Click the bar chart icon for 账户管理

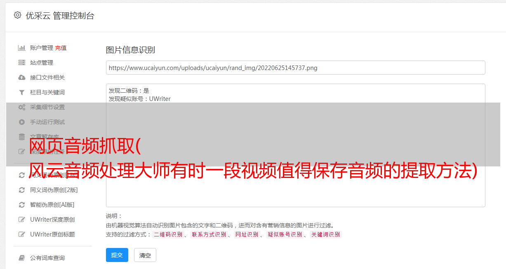[x=22, y=48]
